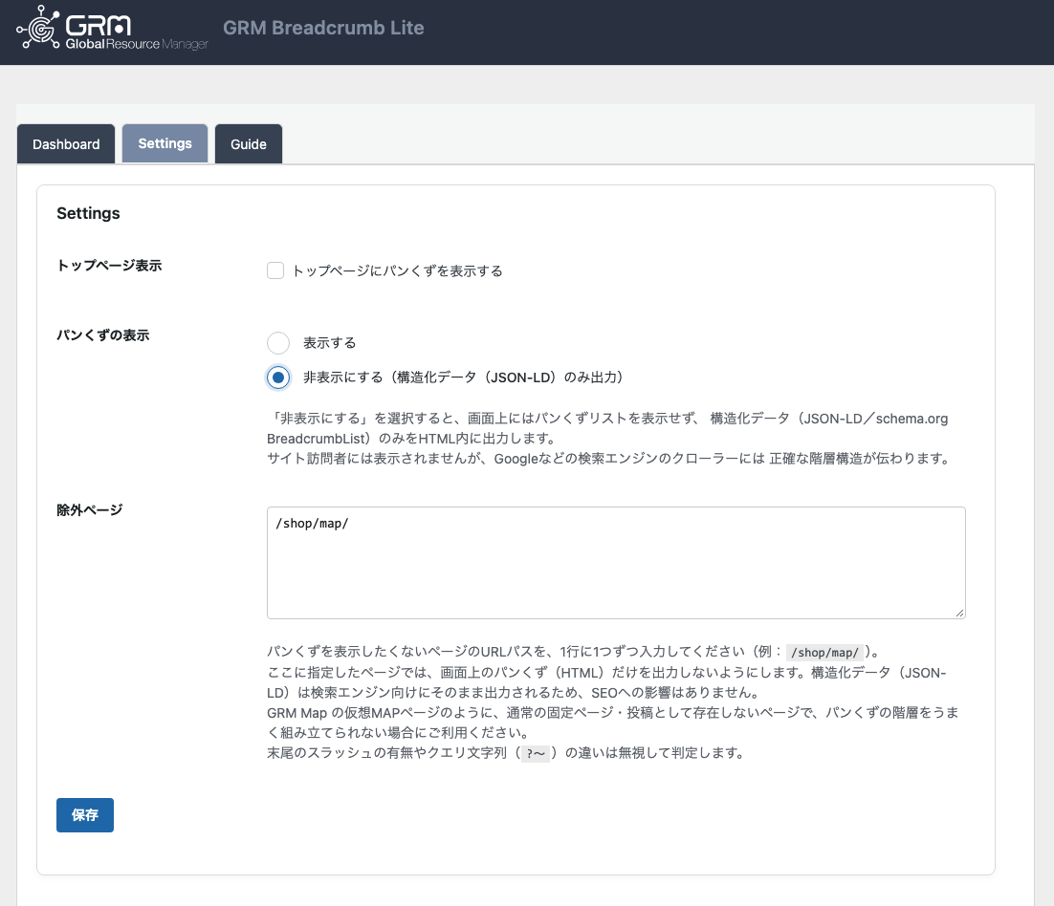Click the Settings section heading
This screenshot has width=1054, height=906.
(x=88, y=213)
